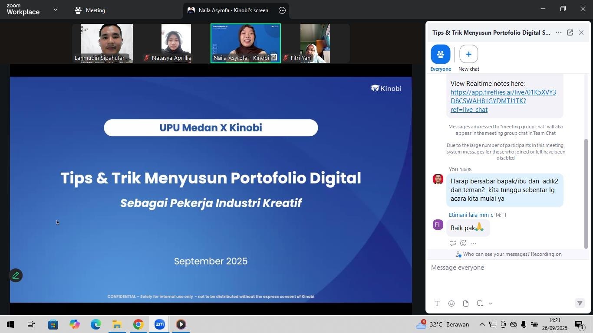Image resolution: width=593 pixels, height=333 pixels.
Task: Open the fireflies.ai realtime notes link
Action: point(503,101)
